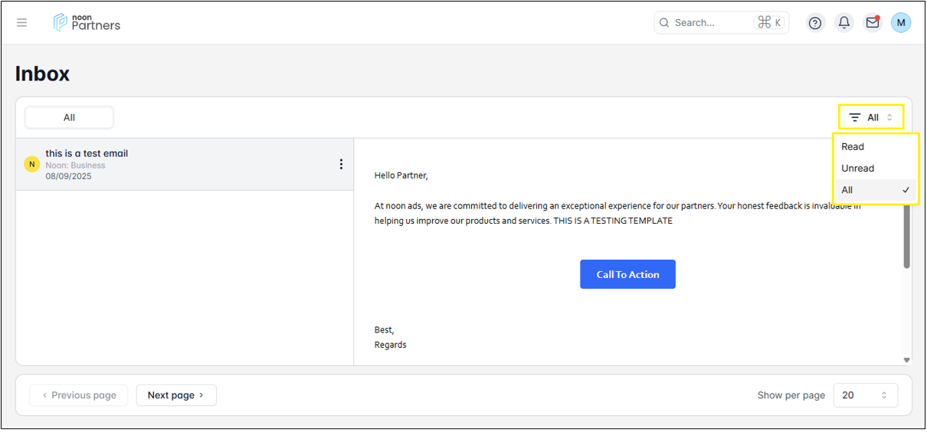The height and width of the screenshot is (432, 927).
Task: Open the notifications bell icon
Action: [x=844, y=23]
